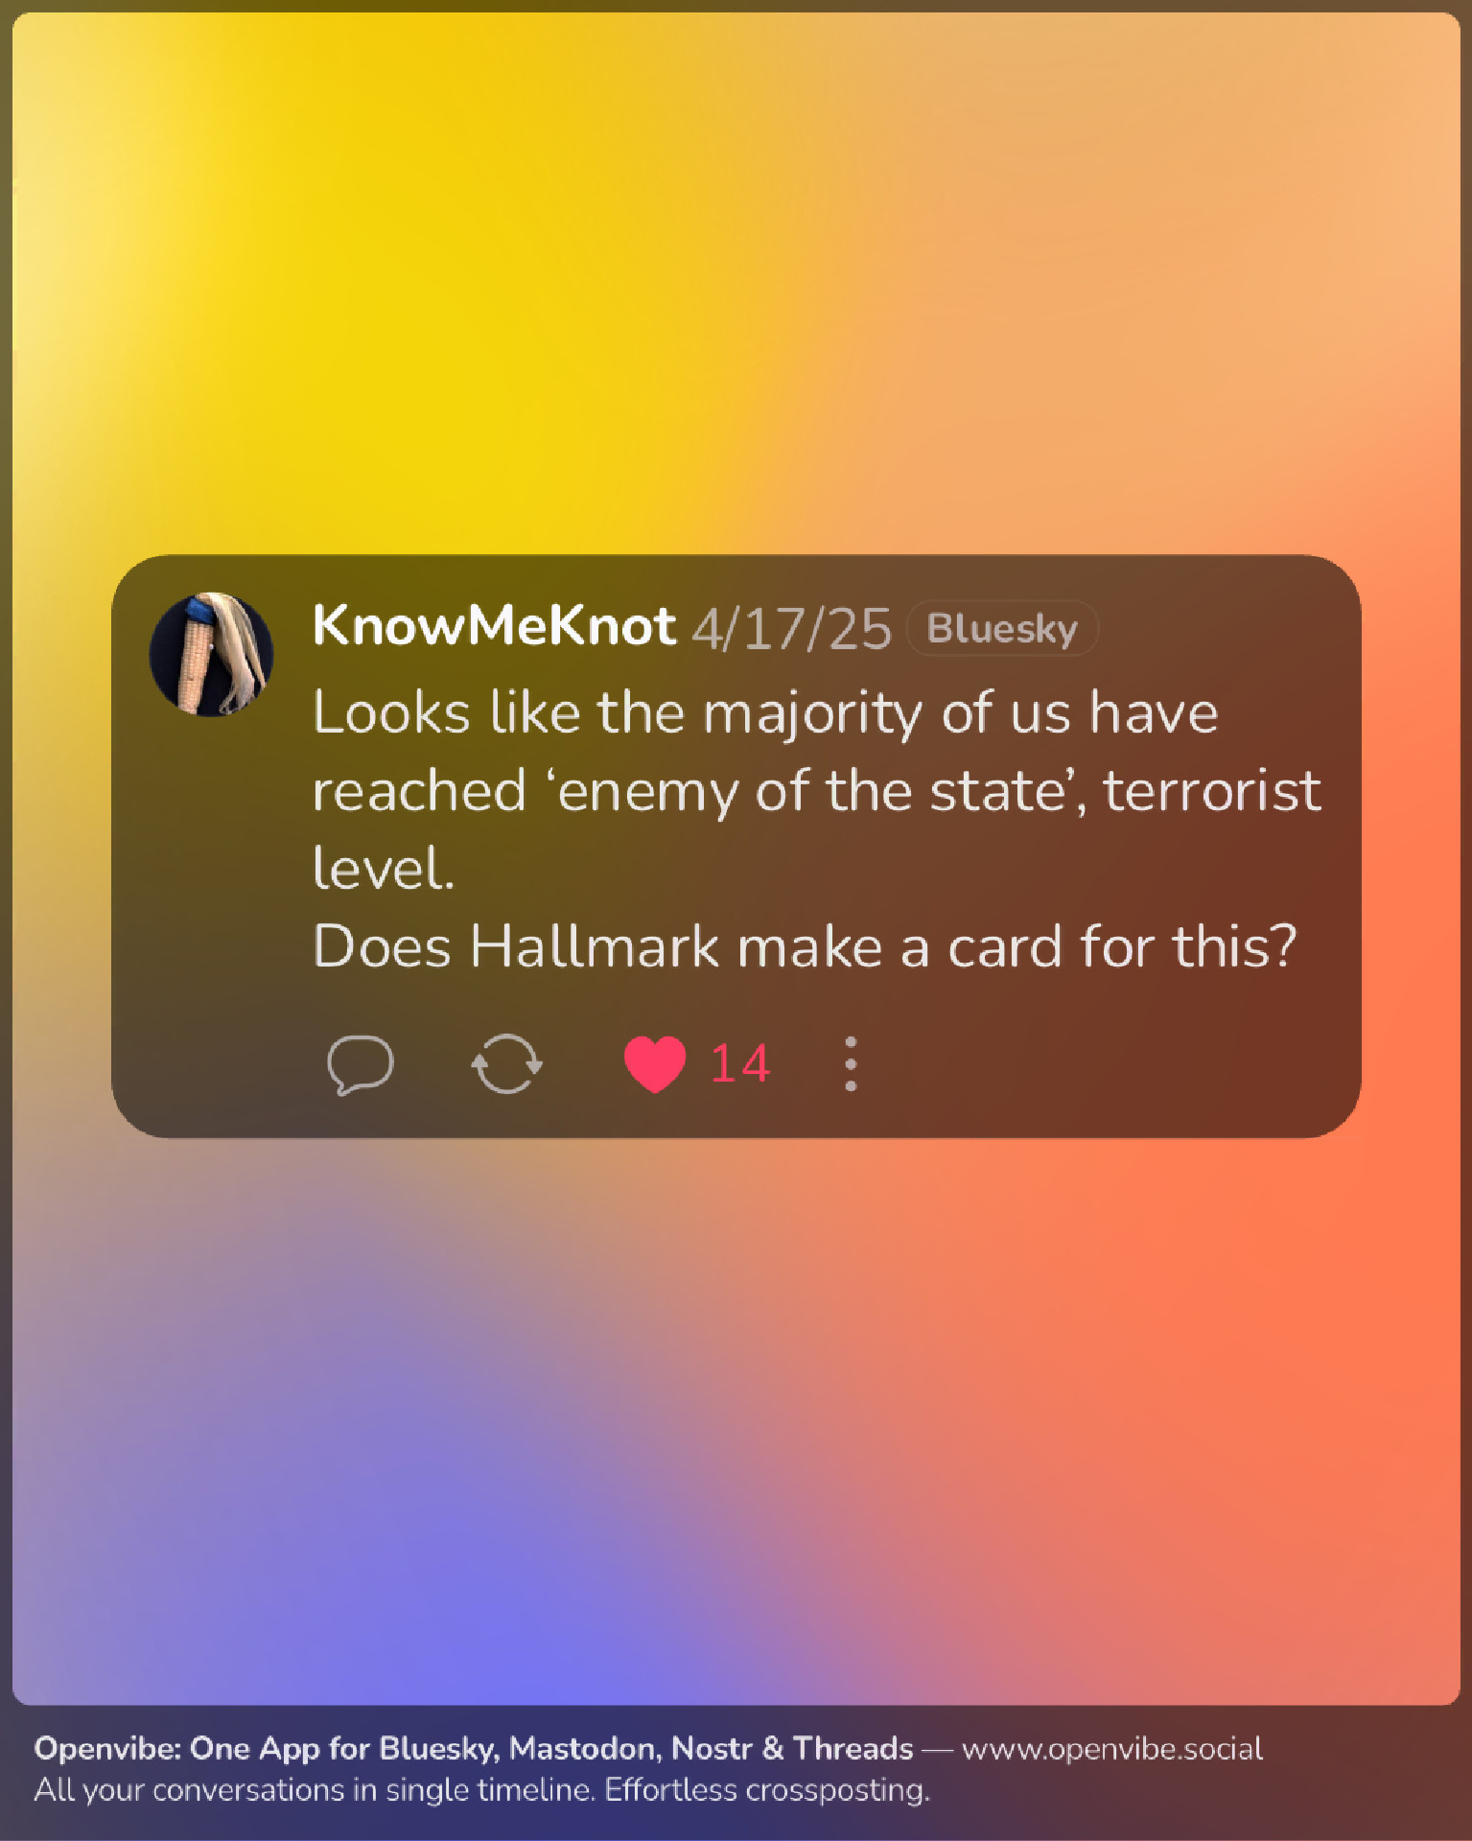Click the KnowMeKnot username
1472x1841 pixels.
[494, 626]
